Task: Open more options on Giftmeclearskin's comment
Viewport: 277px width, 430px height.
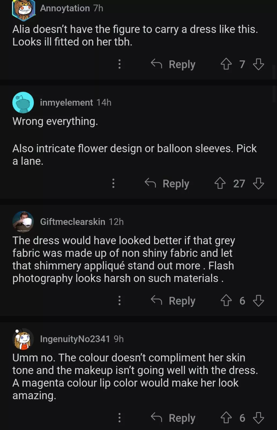Action: pos(119,300)
